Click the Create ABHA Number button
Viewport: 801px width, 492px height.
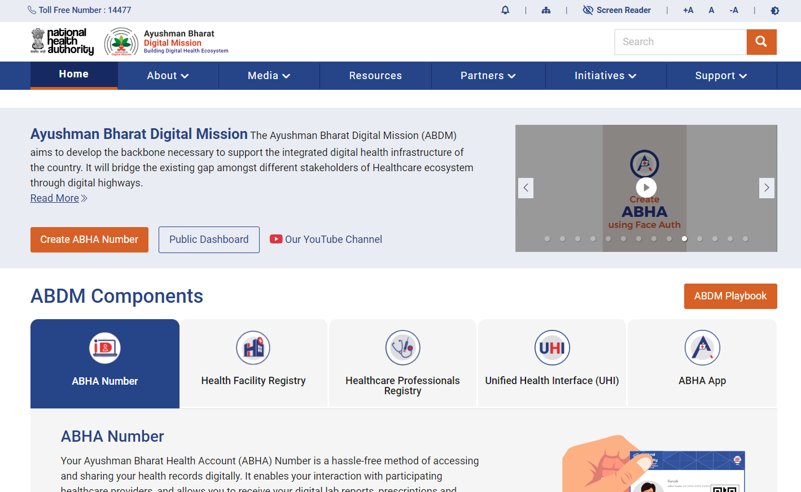[x=89, y=240]
